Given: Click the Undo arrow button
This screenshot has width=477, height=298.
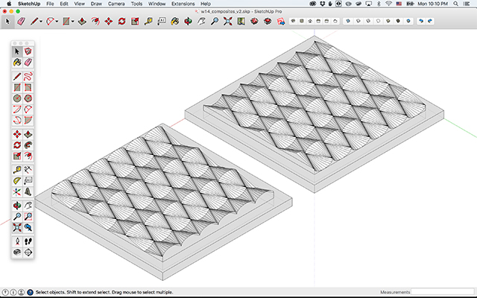Looking at the screenshot, I should (421, 21).
